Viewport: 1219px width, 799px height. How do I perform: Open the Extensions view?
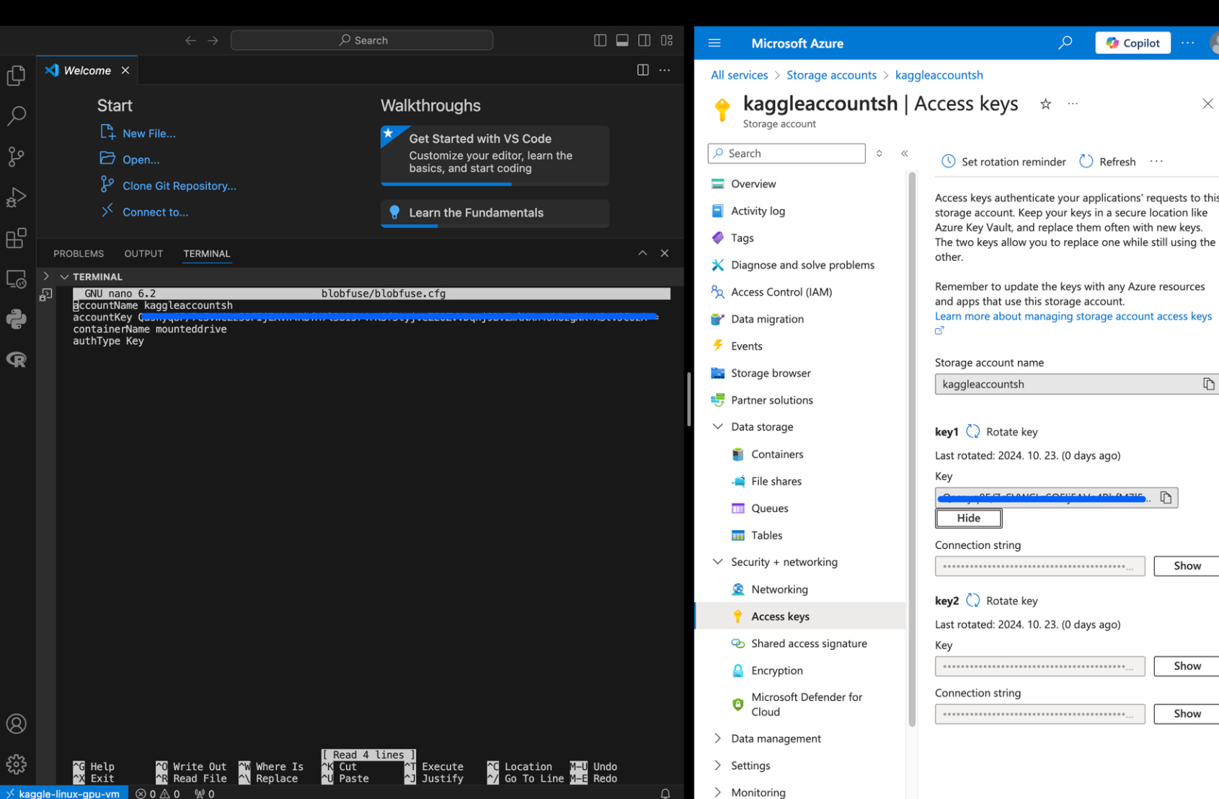point(16,238)
